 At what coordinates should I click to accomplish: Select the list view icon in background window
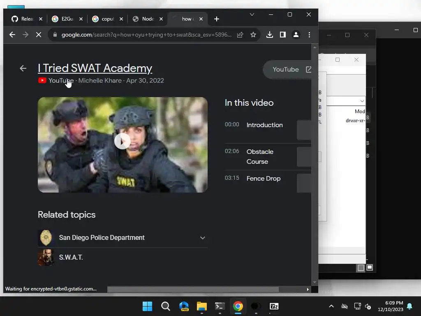(x=361, y=267)
